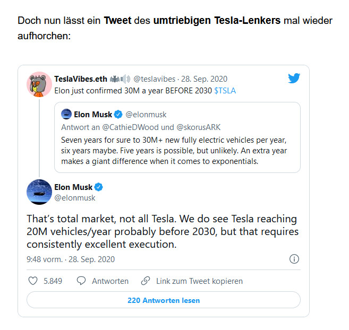Click the chain link copy icon
349x330 pixels.
146,281
